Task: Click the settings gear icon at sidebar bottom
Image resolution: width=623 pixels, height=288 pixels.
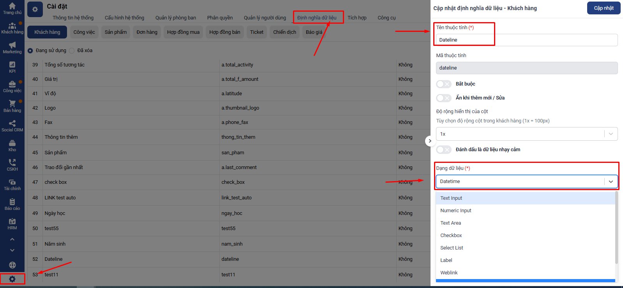Action: pyautogui.click(x=12, y=279)
